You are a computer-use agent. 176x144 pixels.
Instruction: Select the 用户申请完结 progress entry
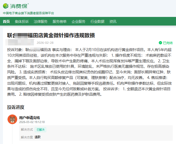(x=30, y=118)
